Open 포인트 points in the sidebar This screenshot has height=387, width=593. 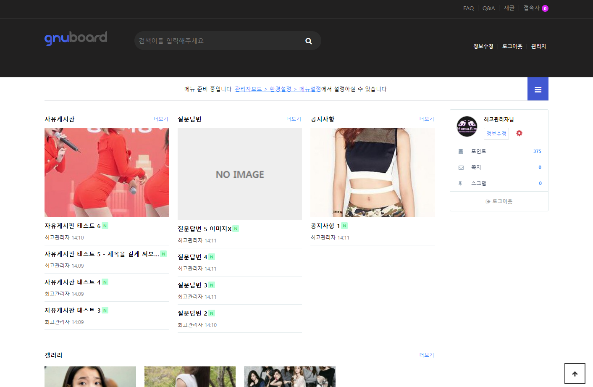pyautogui.click(x=478, y=151)
